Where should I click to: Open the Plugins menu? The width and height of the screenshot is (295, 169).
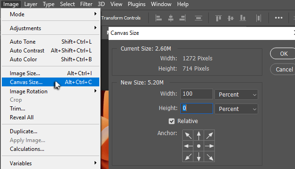point(137,4)
